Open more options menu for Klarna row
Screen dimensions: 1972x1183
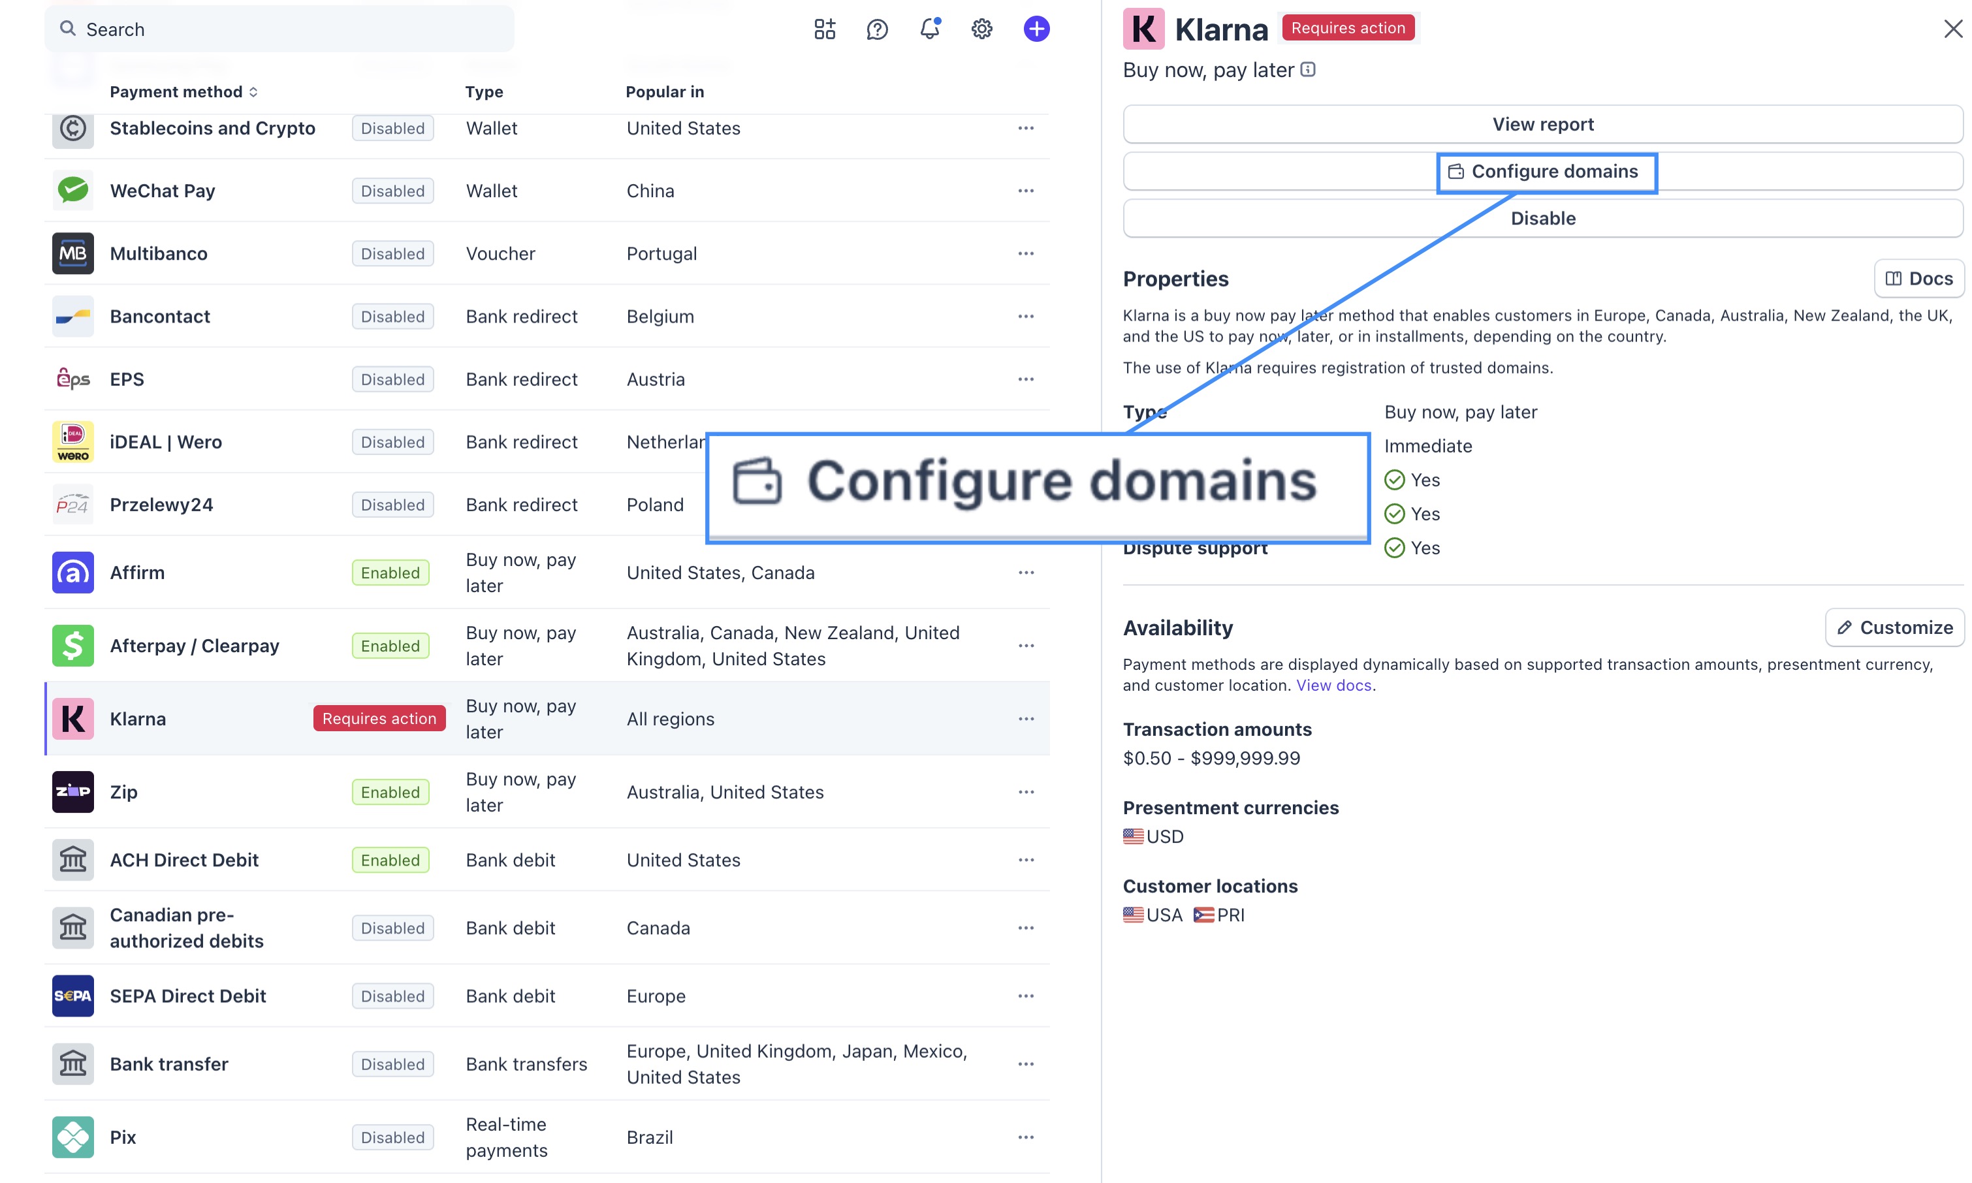tap(1025, 718)
